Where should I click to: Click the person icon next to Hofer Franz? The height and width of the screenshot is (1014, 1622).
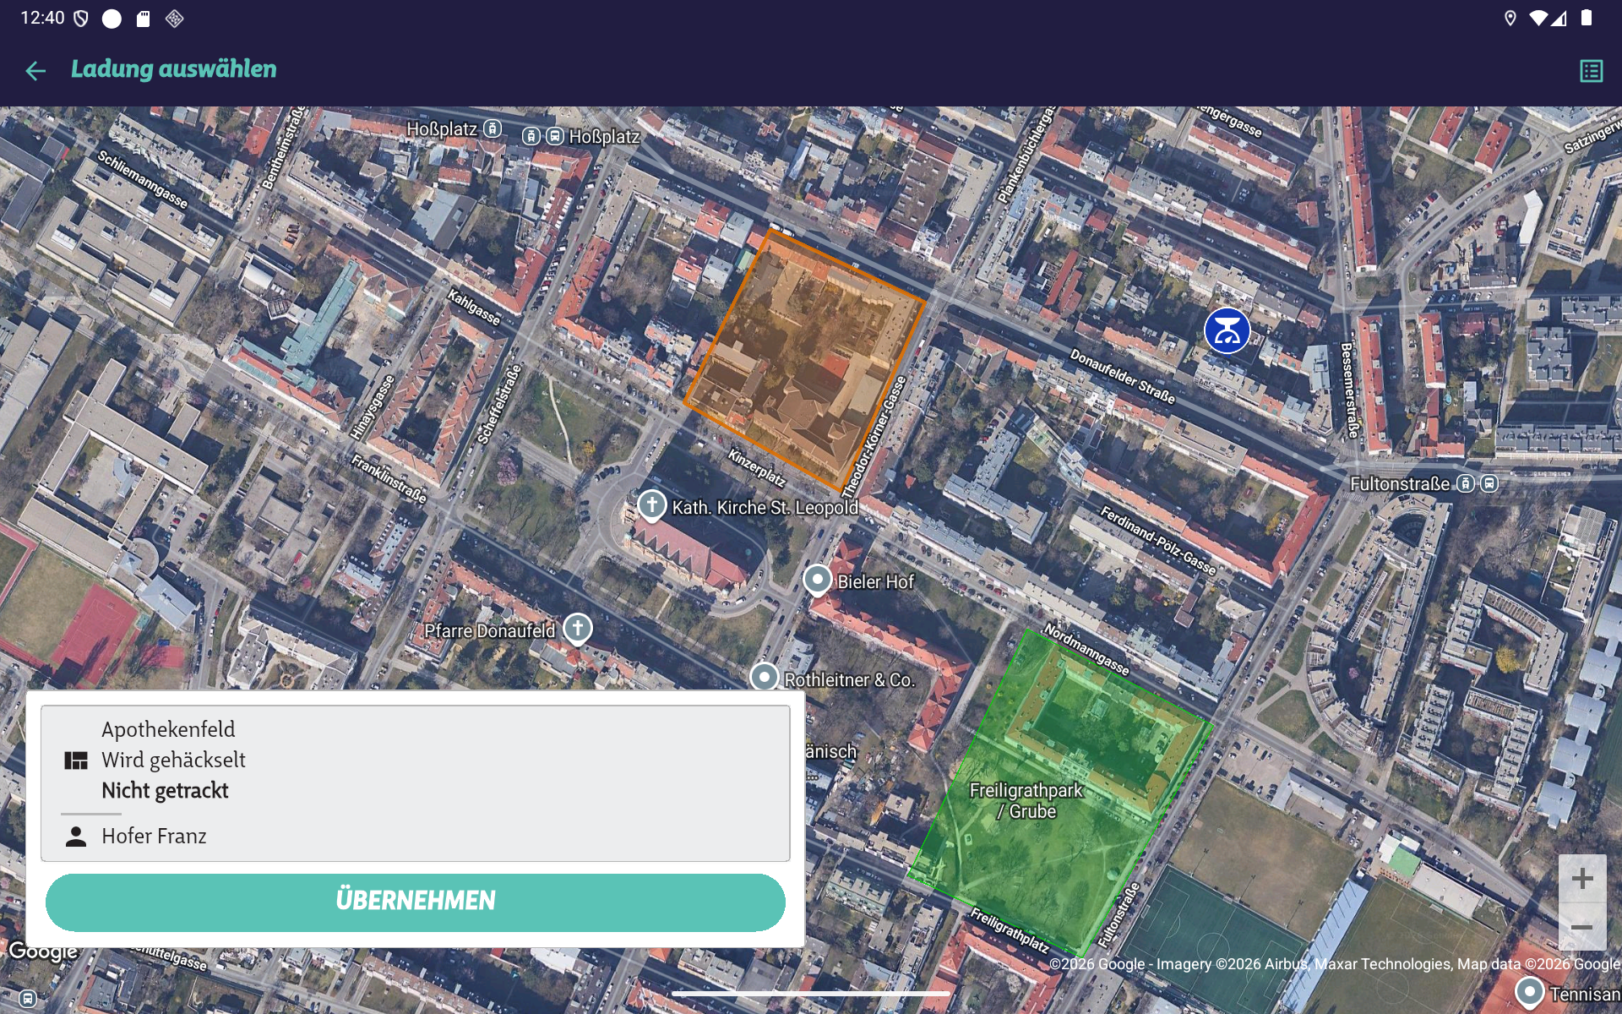tap(77, 837)
